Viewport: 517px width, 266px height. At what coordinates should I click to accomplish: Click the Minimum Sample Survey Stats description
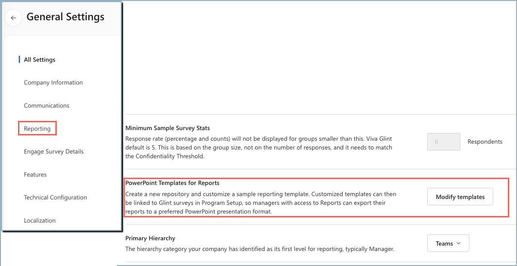(259, 148)
